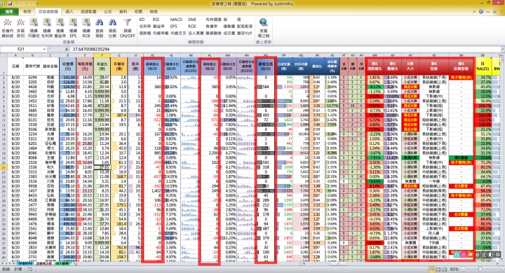The image size is (505, 273).
Task: Click the zoom in plus button
Action: pyautogui.click(x=501, y=269)
